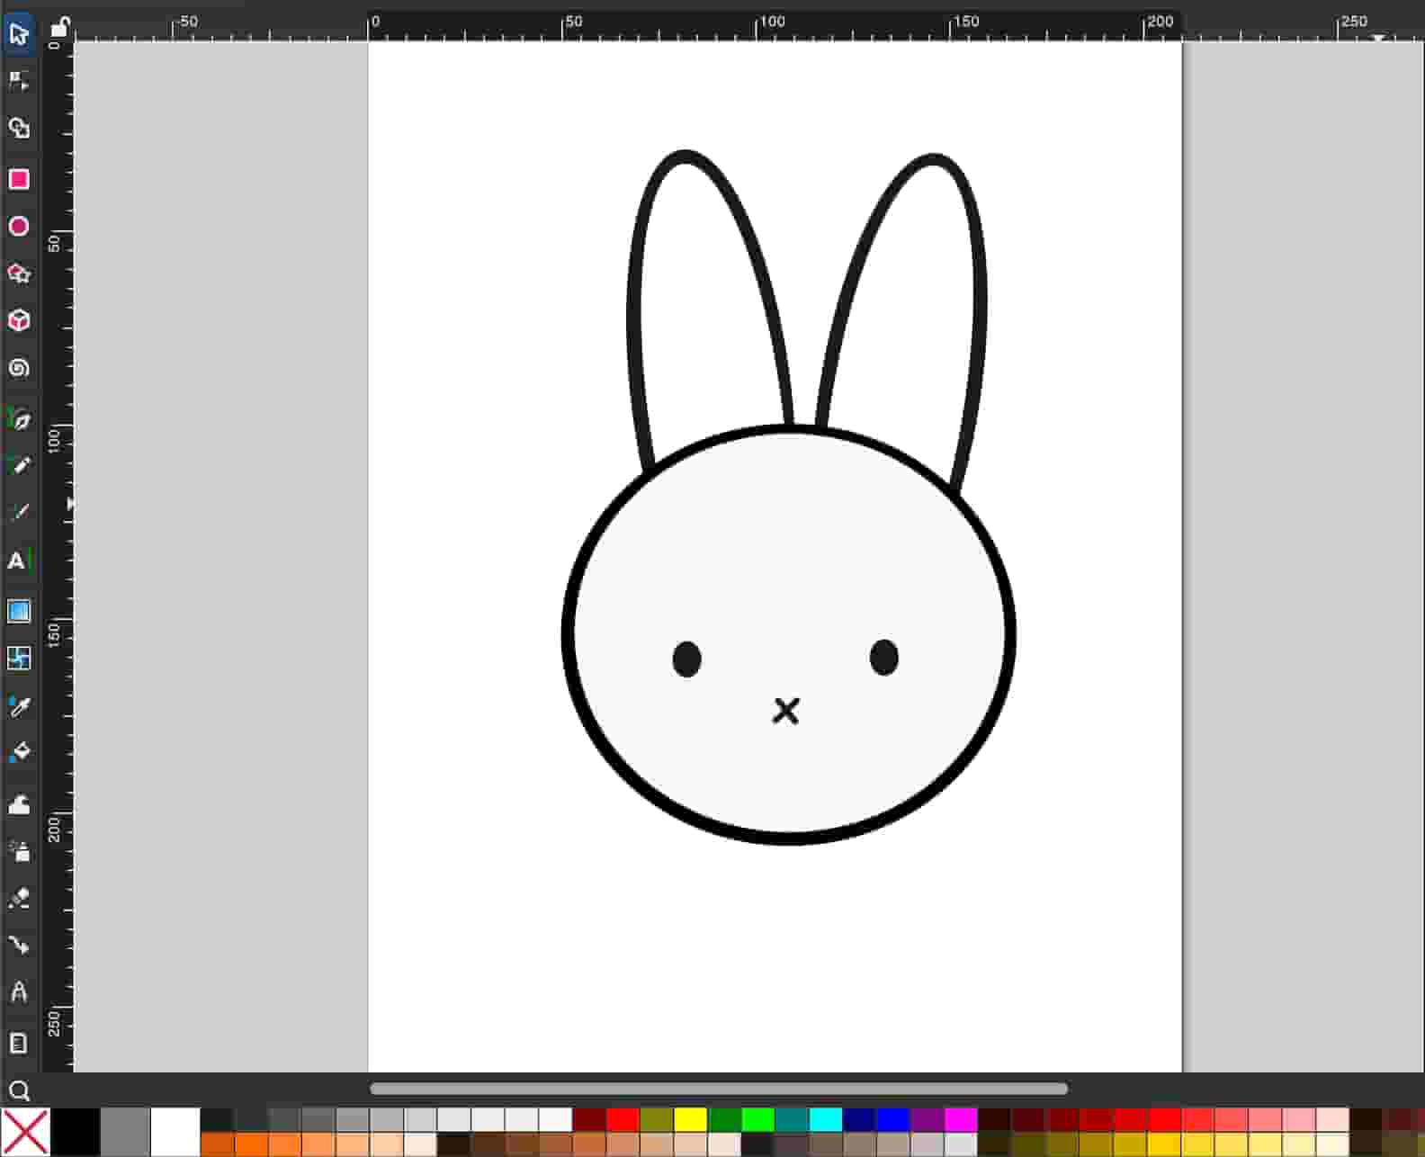Select the Tweak tool
Viewport: 1425px width, 1157px height.
coord(19,804)
